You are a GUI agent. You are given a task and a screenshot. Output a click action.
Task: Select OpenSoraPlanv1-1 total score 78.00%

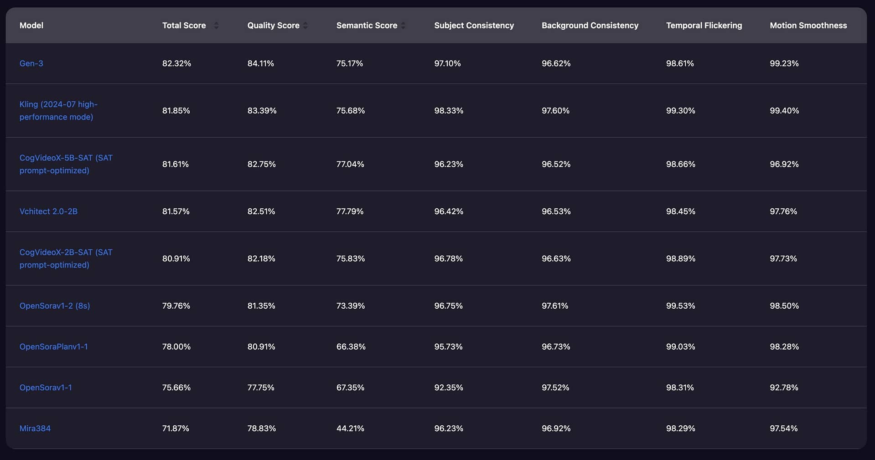coord(176,346)
